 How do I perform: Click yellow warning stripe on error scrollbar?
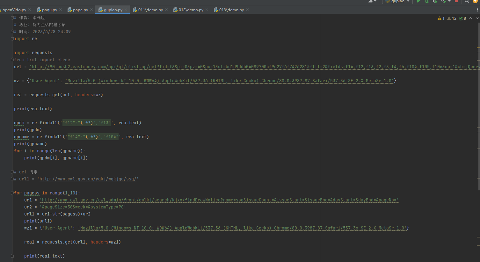coord(478,48)
